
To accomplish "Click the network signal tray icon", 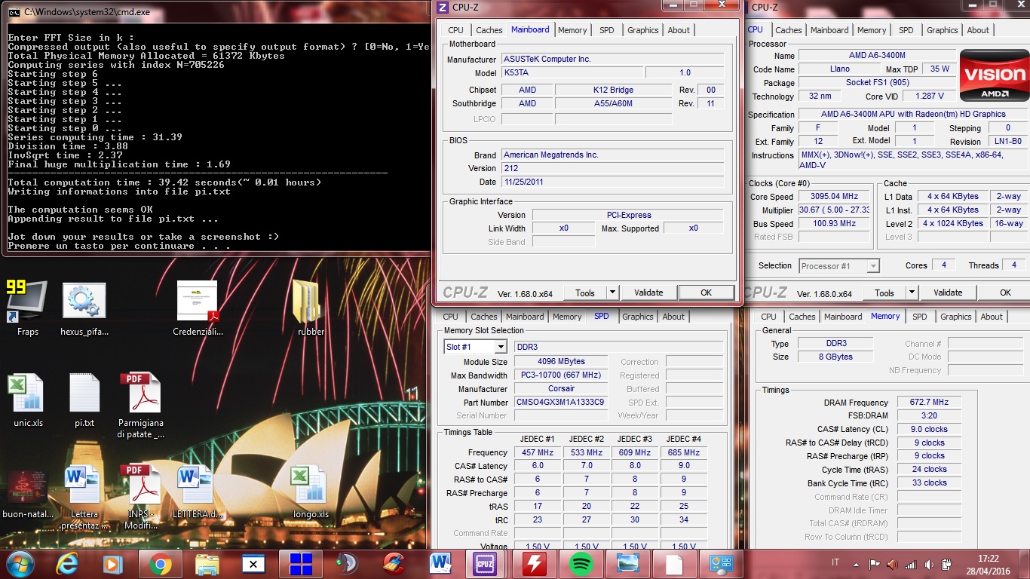I will [910, 564].
